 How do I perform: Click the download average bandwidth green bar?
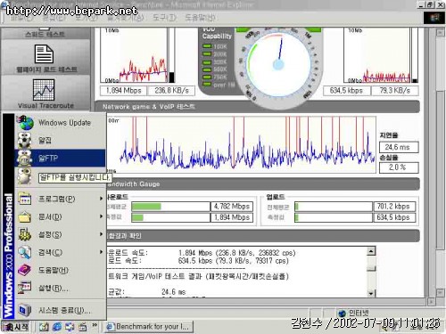point(146,207)
